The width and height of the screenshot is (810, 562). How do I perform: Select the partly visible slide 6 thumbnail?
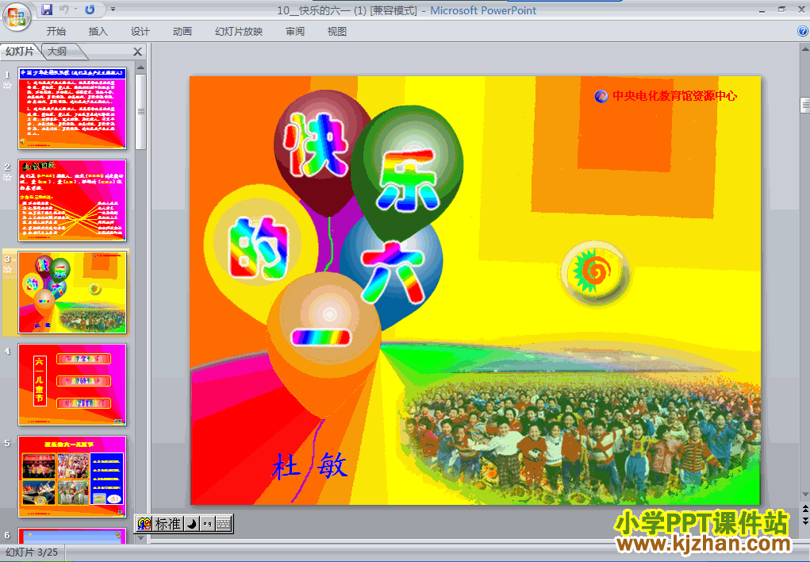pos(72,536)
